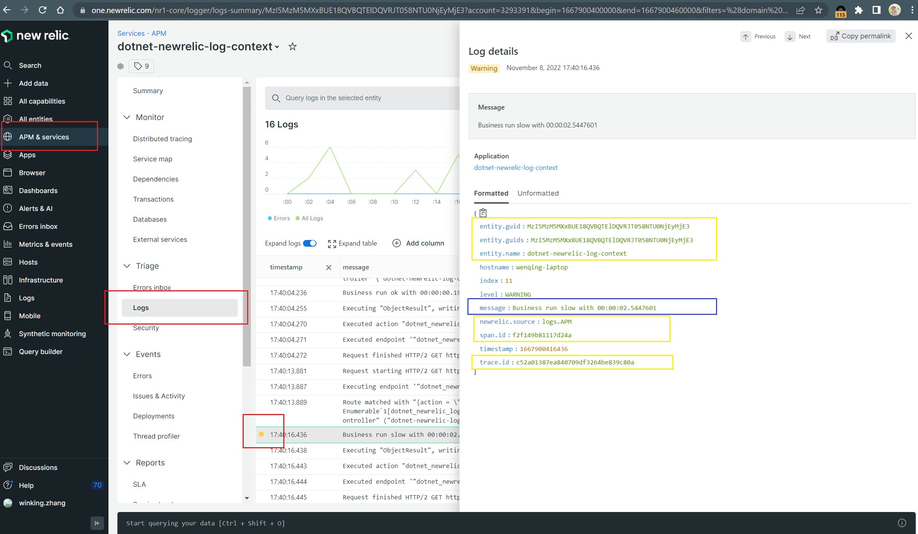Remove timestamp column with X
918x534 pixels.
(x=329, y=267)
